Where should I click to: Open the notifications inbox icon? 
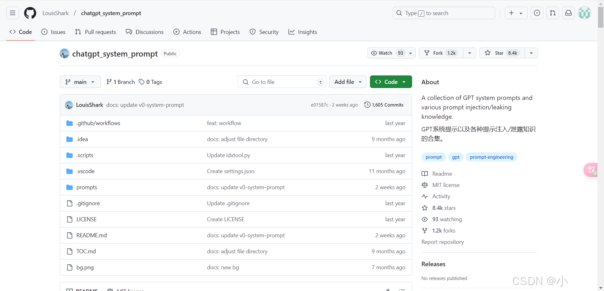568,13
